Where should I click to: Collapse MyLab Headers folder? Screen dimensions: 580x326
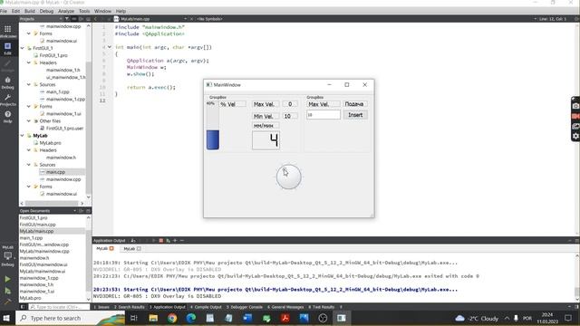pyautogui.click(x=29, y=150)
